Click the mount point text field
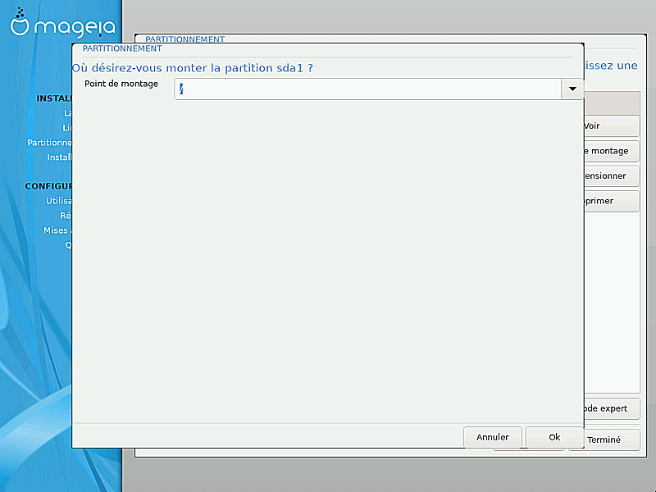Viewport: 656px width, 492px height. (x=367, y=89)
